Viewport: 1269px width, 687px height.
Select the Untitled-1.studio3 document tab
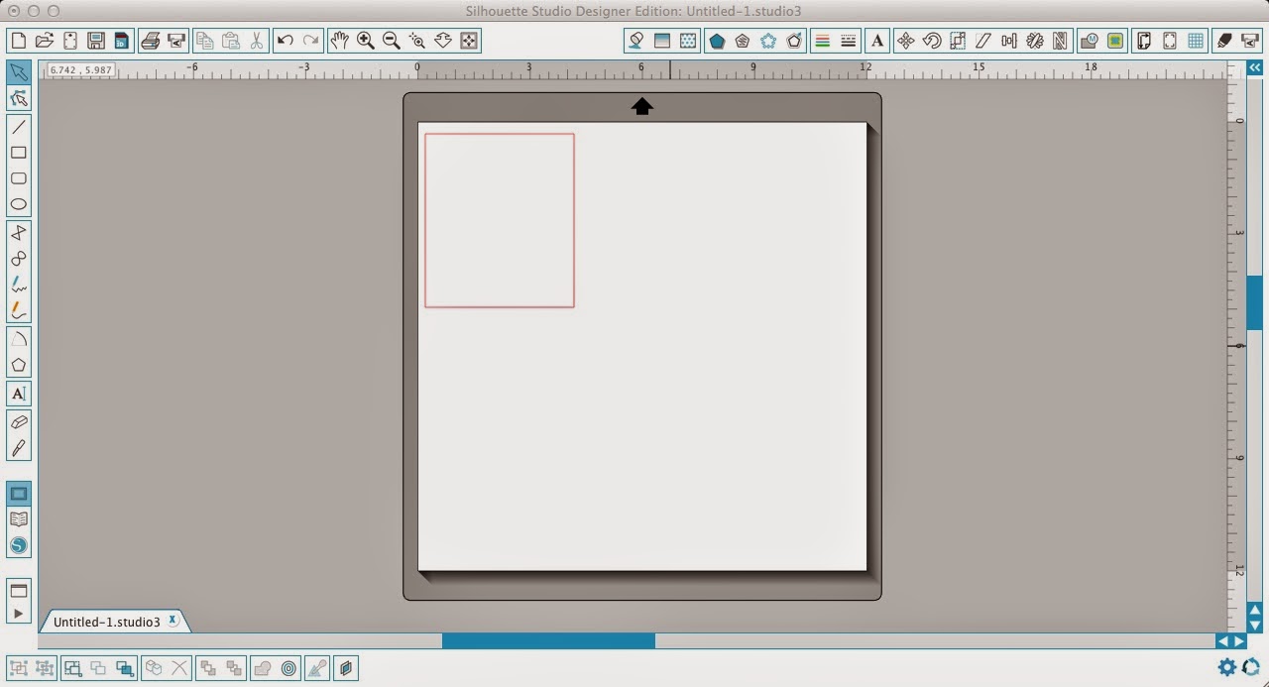[106, 621]
